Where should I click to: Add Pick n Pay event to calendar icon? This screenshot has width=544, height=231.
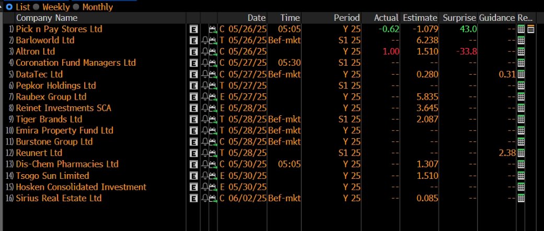click(x=213, y=29)
